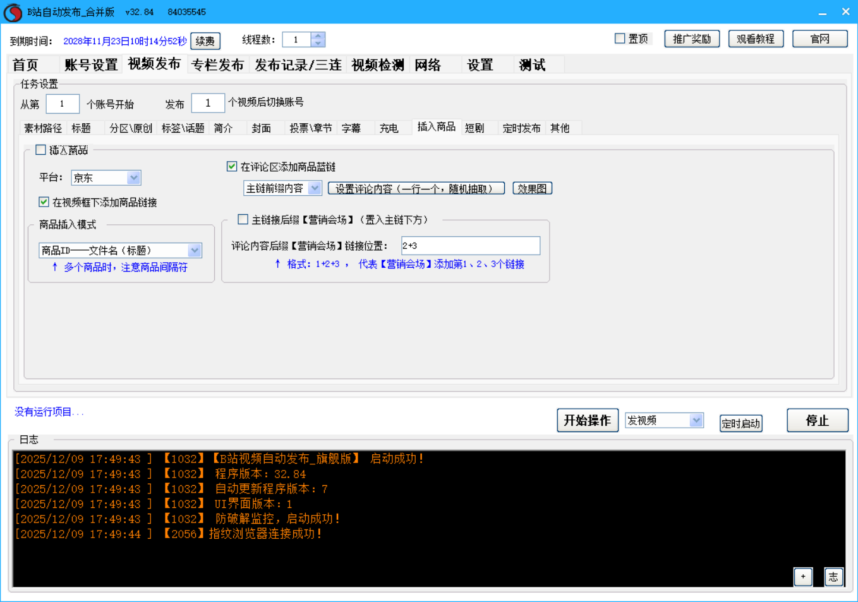The image size is (858, 602).
Task: Click the 营销会场 链接位置 input field
Action: pos(470,246)
